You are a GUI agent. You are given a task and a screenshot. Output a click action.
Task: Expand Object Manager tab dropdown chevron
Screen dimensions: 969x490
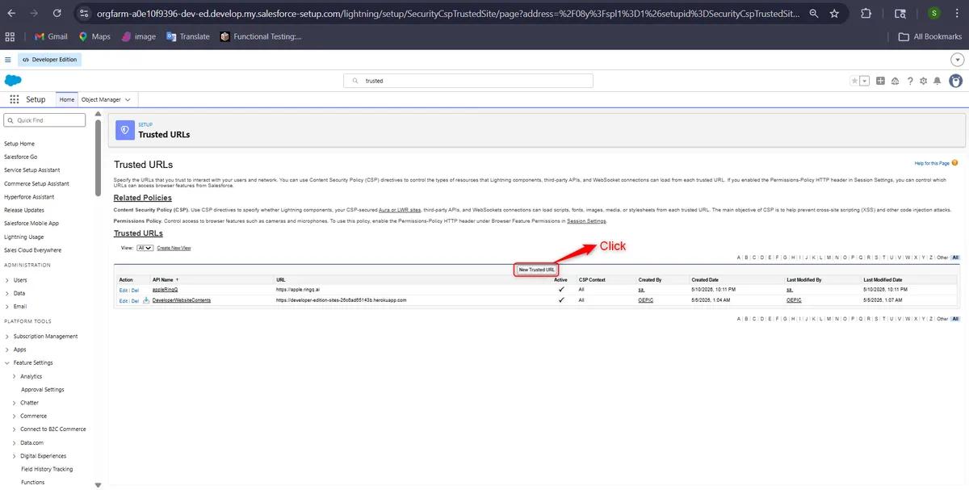(x=128, y=99)
